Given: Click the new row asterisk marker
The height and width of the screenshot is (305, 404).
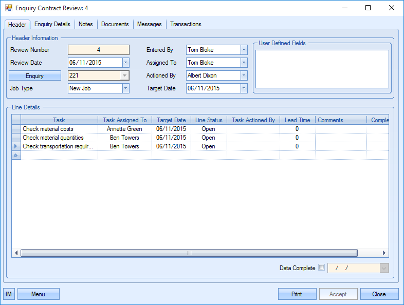Looking at the screenshot, I should (x=16, y=155).
